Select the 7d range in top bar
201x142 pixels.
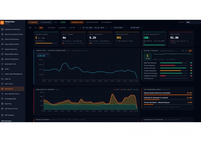pos(35,28)
